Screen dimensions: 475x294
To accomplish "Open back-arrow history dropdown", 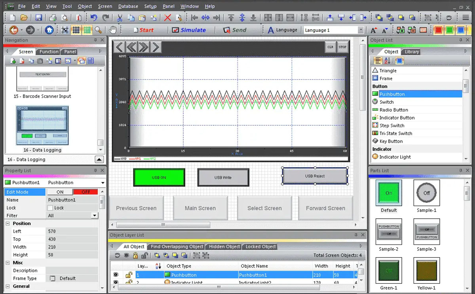I will point(21,30).
